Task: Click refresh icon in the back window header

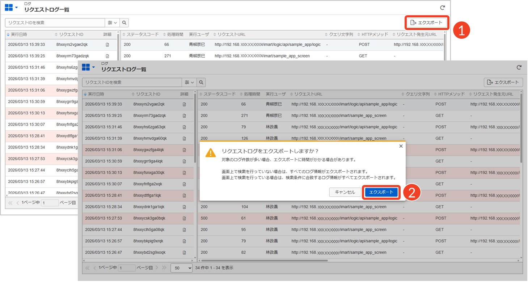Action: (442, 8)
